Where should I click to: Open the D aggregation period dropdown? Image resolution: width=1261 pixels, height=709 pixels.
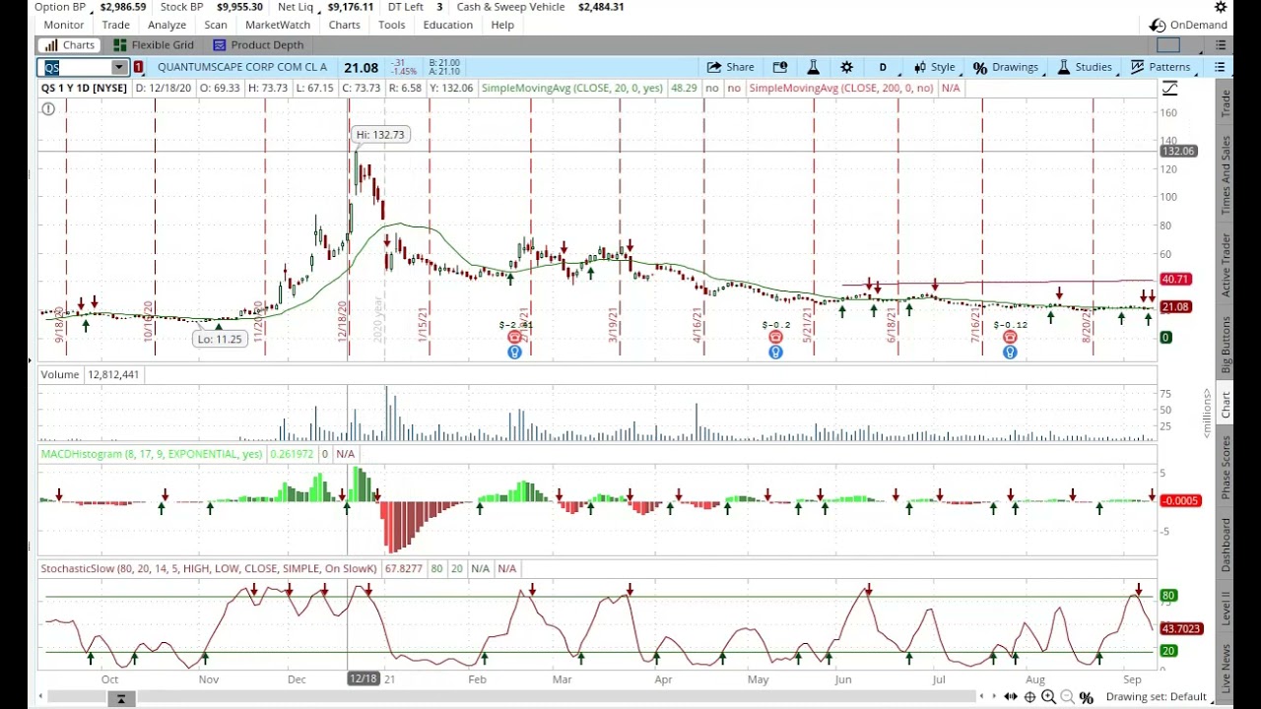pyautogui.click(x=882, y=67)
